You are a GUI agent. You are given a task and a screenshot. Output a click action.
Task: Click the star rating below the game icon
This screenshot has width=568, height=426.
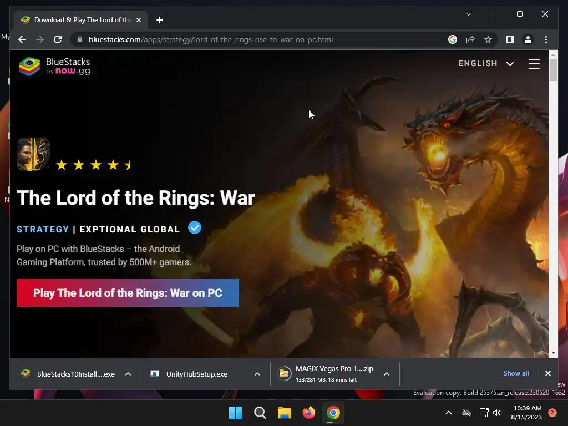click(94, 165)
